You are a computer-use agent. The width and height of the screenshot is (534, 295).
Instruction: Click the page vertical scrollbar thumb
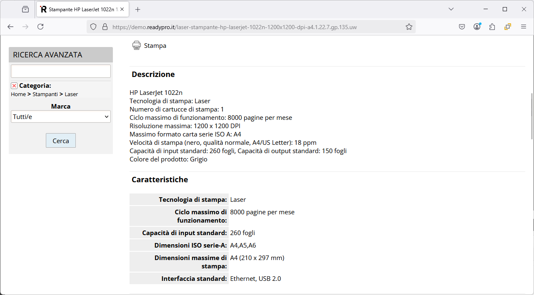pyautogui.click(x=532, y=116)
